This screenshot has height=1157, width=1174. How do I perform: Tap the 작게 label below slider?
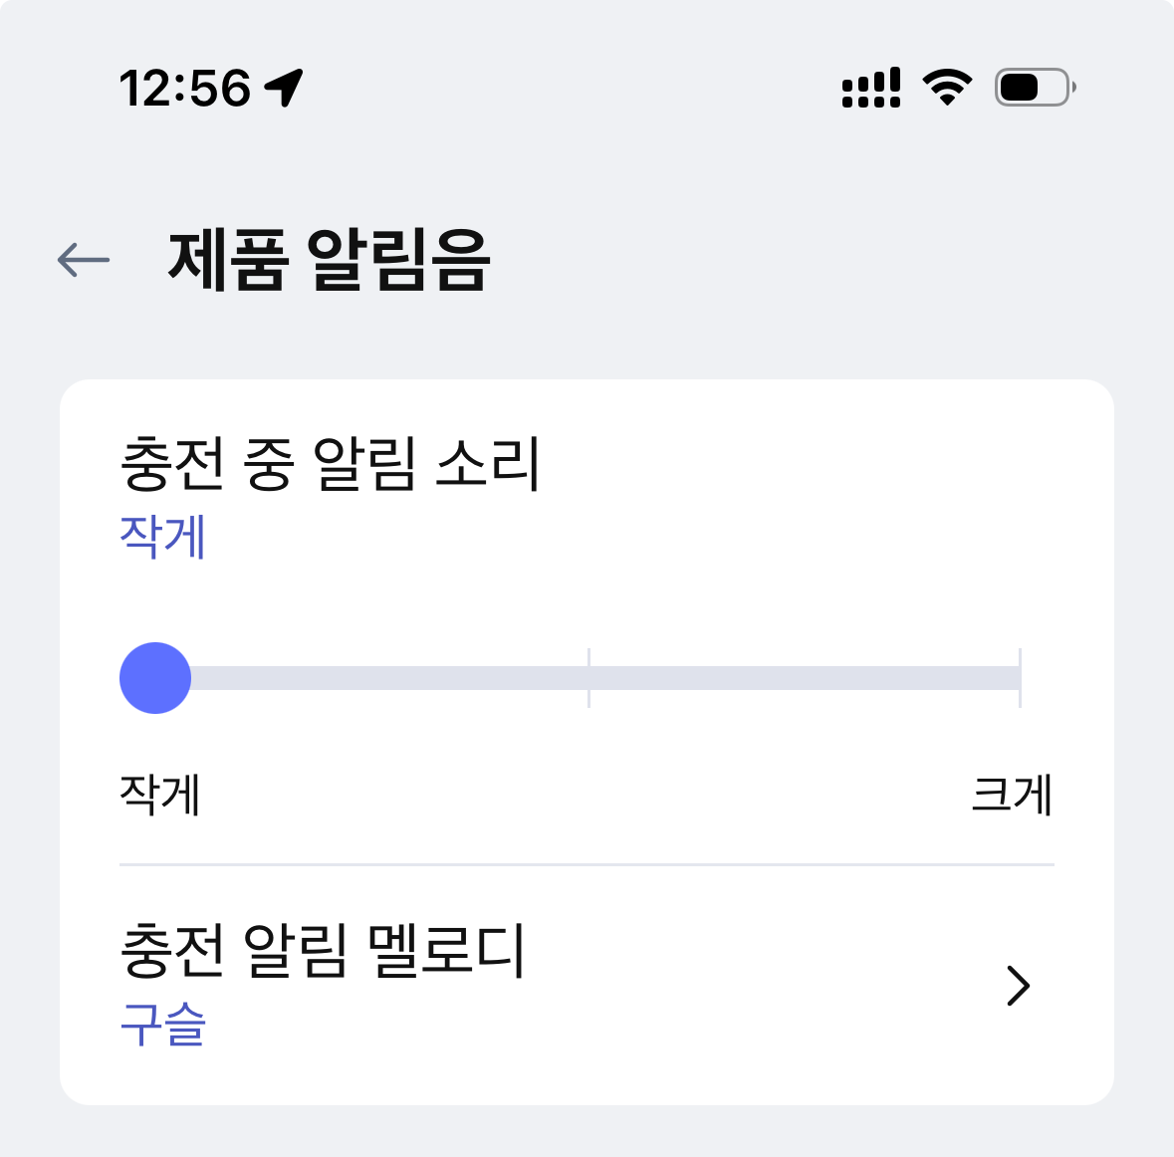click(160, 795)
